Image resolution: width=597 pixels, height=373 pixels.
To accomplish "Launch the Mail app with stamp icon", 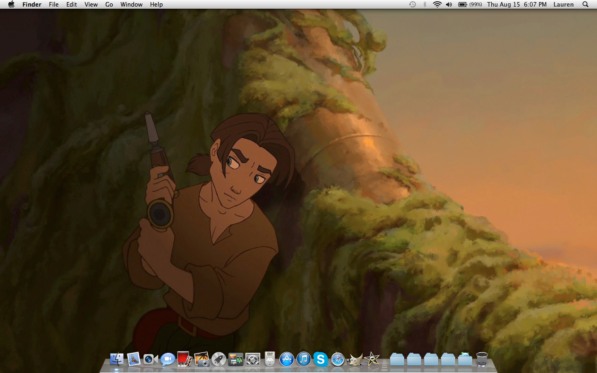I will [x=133, y=359].
